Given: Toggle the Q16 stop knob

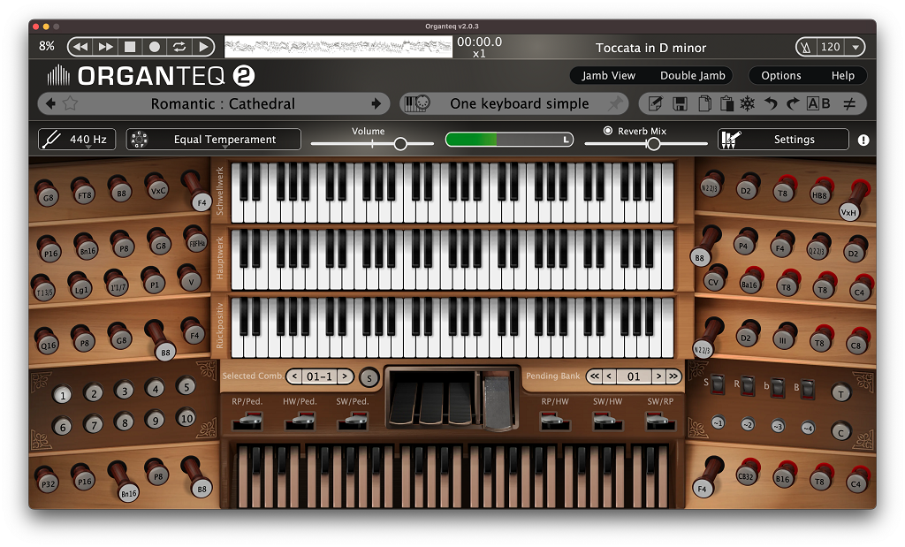Looking at the screenshot, I should coord(48,345).
